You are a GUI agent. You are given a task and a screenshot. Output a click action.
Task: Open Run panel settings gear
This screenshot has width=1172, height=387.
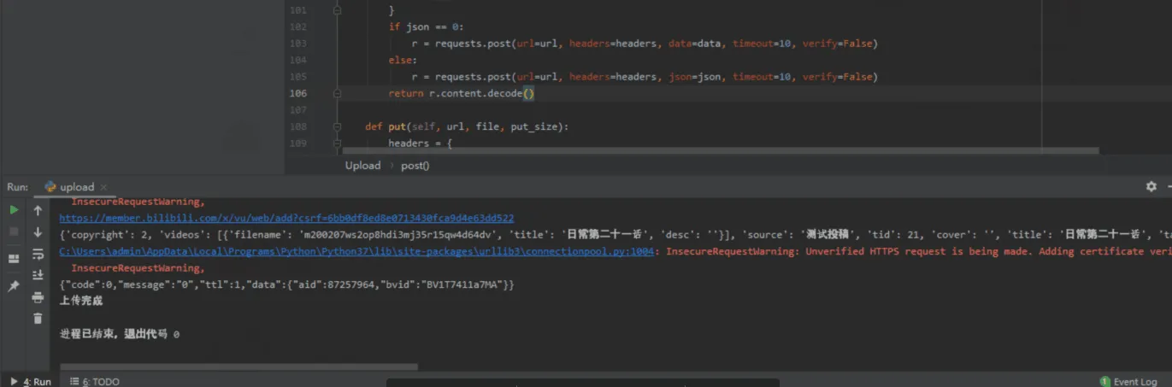(1151, 186)
